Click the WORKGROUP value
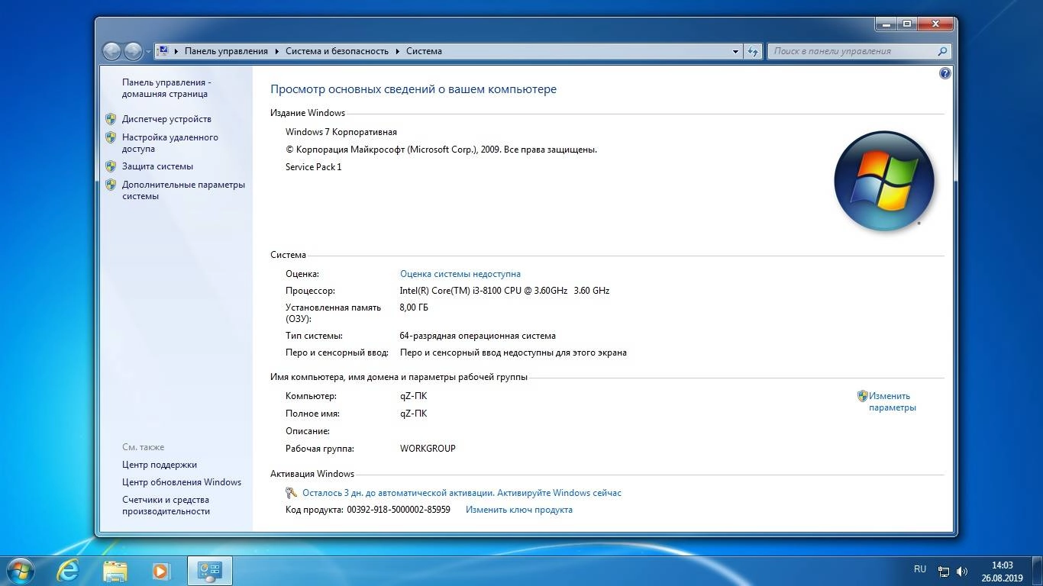 [428, 449]
